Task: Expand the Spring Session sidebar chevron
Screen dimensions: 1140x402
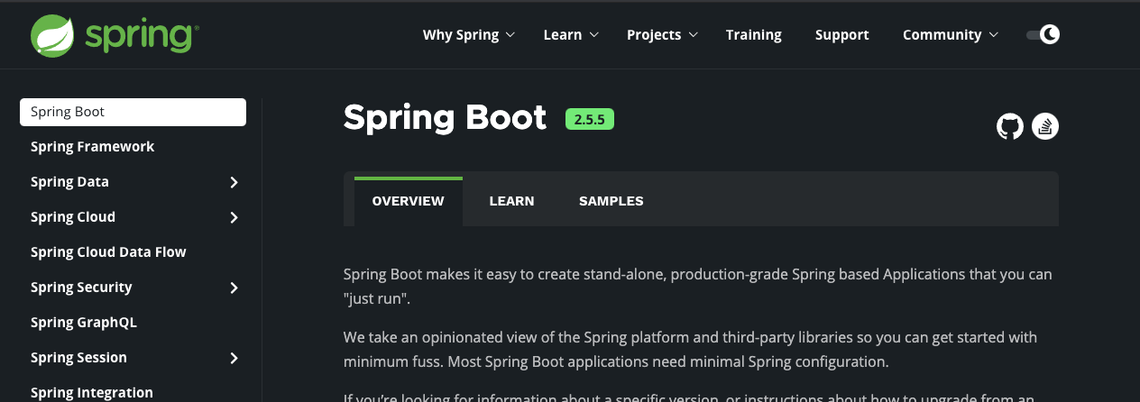Action: pos(234,358)
